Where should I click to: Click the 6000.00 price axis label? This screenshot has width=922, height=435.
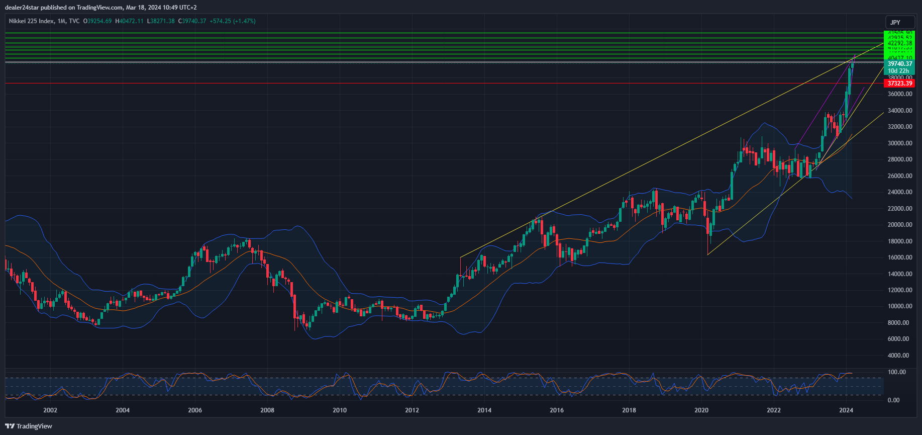(898, 339)
